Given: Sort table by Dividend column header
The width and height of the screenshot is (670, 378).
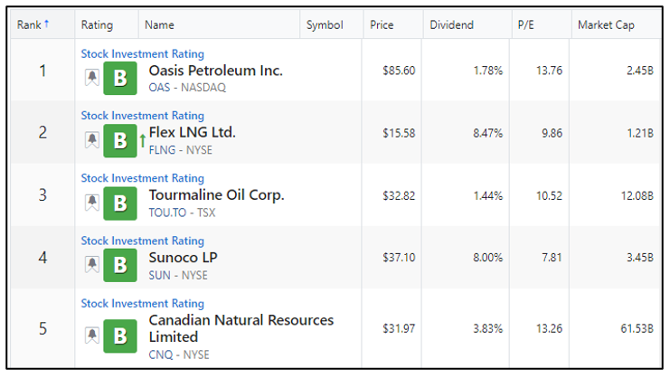Looking at the screenshot, I should click(452, 24).
